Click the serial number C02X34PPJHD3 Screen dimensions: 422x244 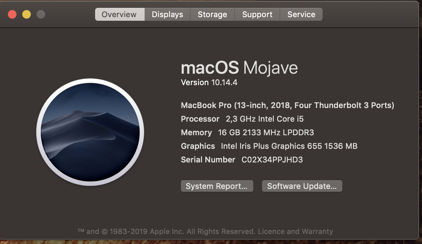(272, 160)
